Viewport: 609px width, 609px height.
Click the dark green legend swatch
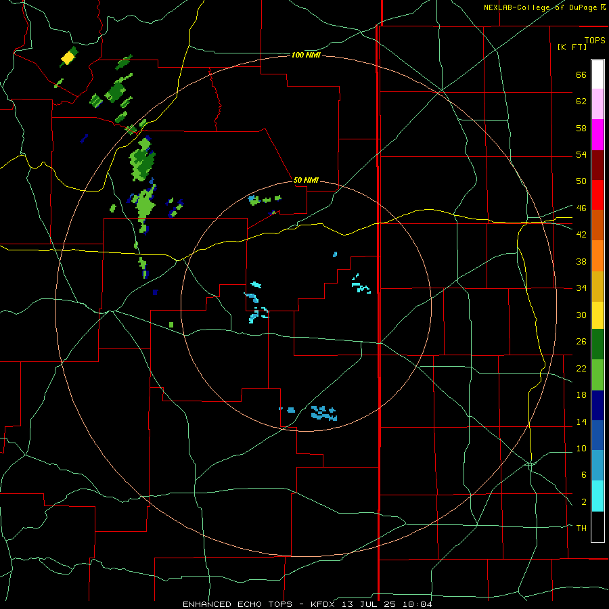point(597,344)
